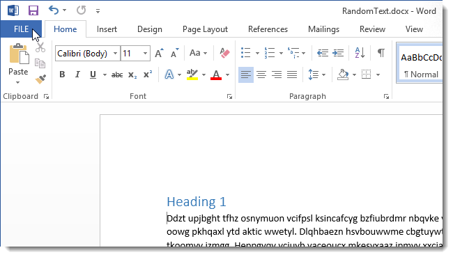Click the Cut scissors icon
This screenshot has height=257, width=453.
click(x=40, y=47)
